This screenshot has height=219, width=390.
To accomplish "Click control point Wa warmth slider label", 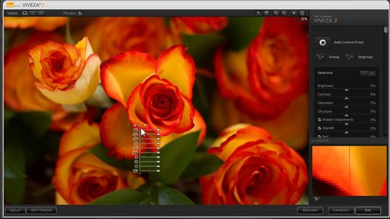I will (135, 153).
